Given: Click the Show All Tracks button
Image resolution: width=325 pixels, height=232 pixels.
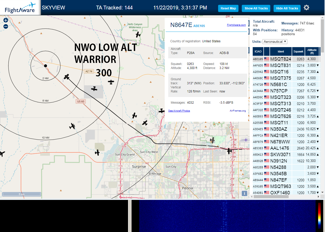Looking at the screenshot, I should coord(256,8).
